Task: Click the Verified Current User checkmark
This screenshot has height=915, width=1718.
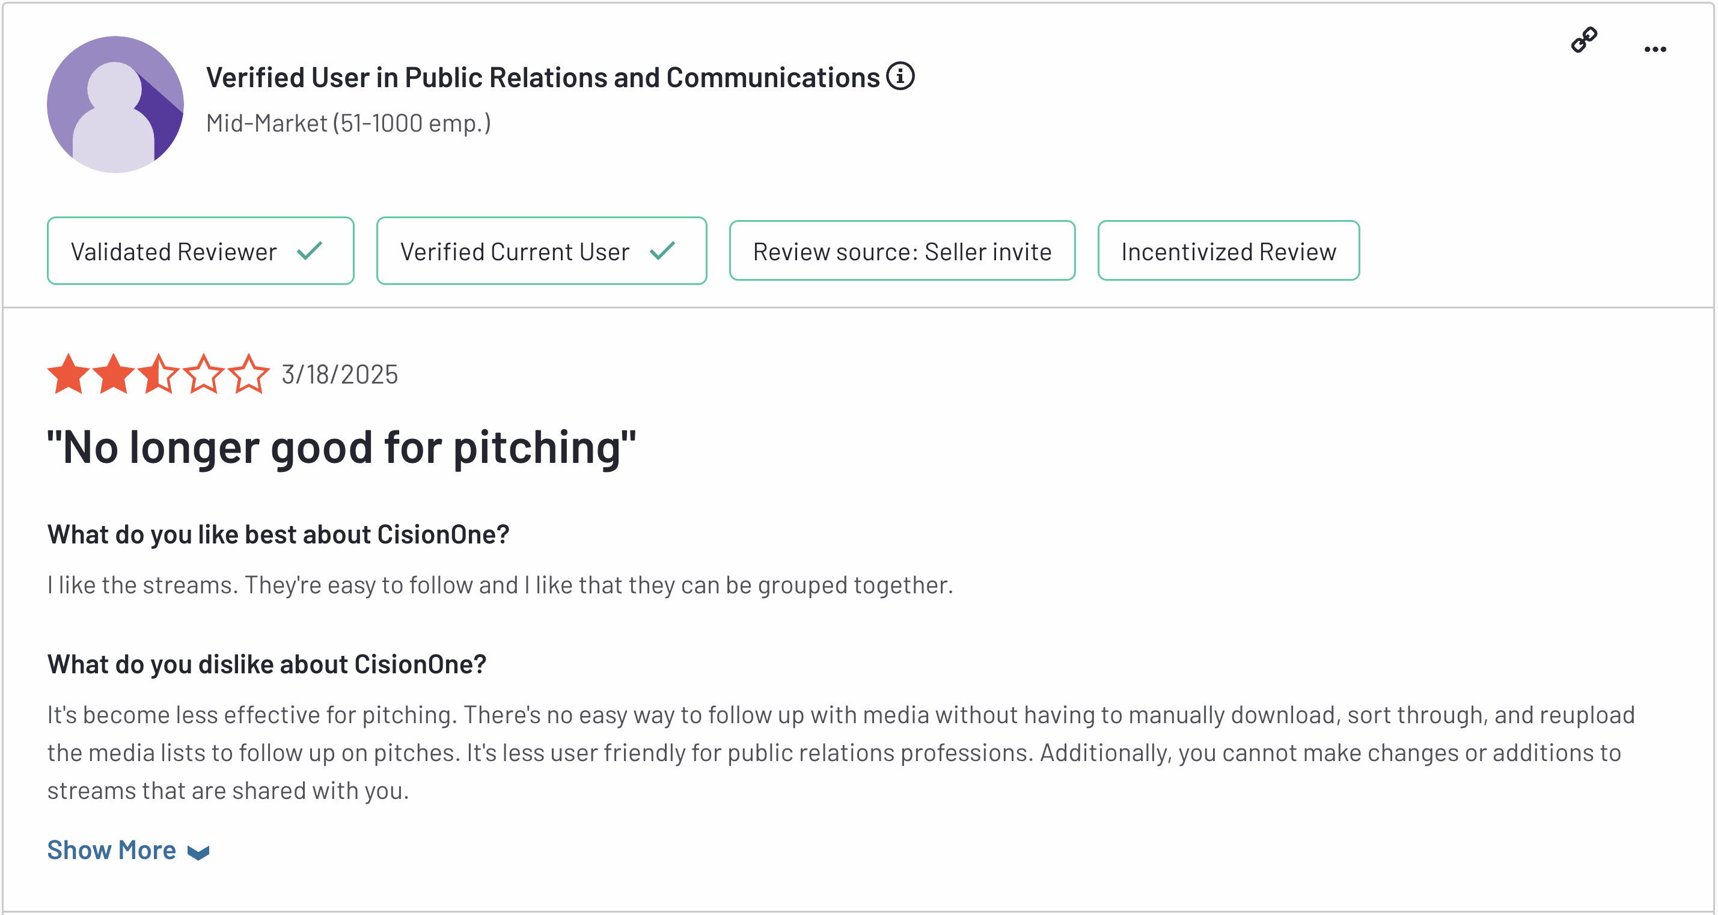Action: [663, 251]
